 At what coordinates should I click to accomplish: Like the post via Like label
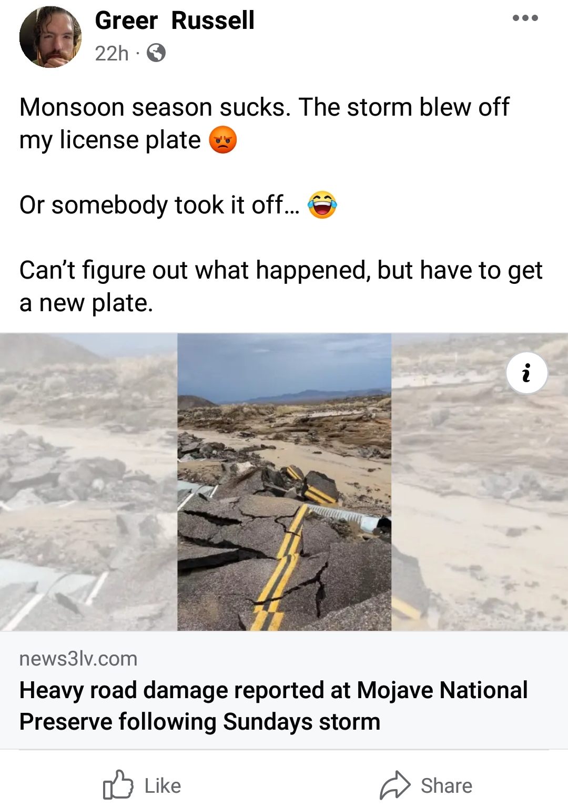pyautogui.click(x=163, y=786)
